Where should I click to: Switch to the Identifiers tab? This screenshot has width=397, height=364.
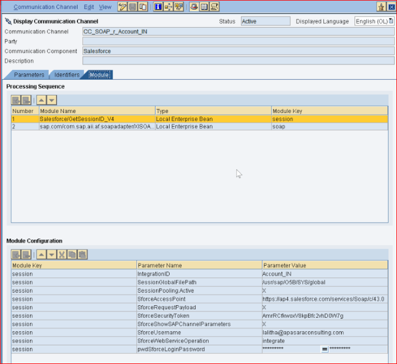coord(67,75)
